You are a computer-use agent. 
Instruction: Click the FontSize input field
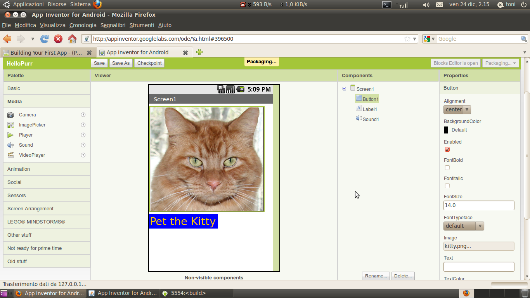tap(479, 205)
